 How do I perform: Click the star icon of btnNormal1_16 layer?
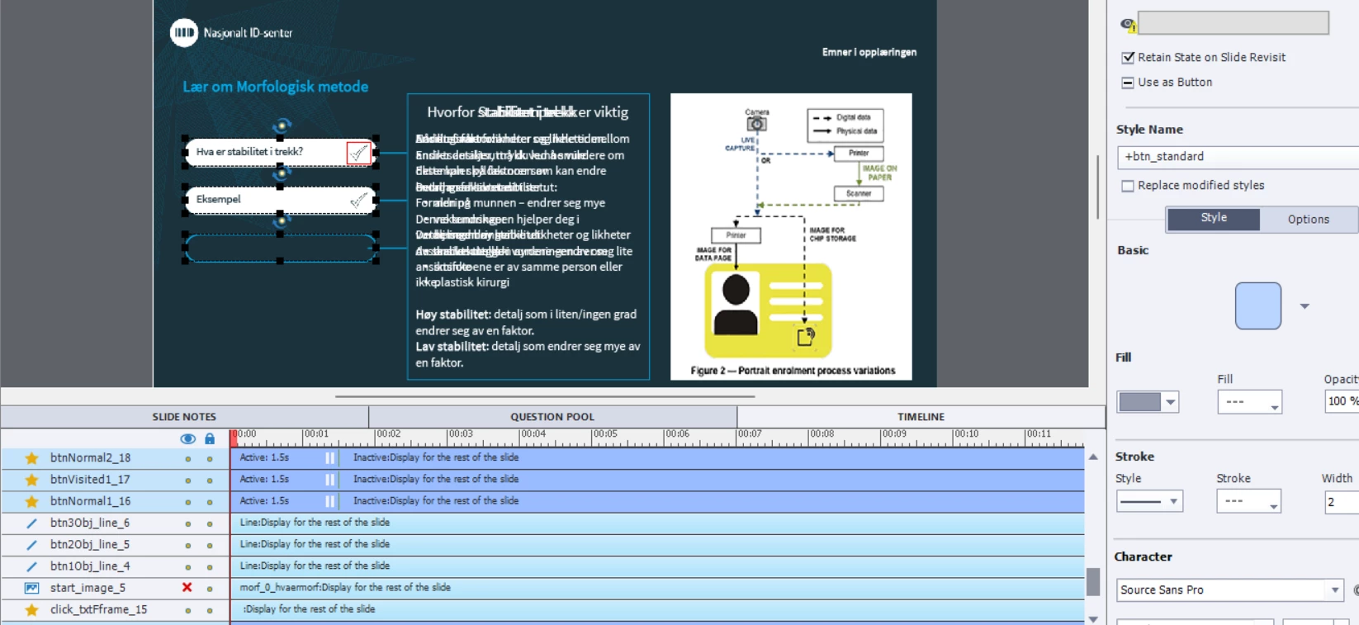coord(32,501)
